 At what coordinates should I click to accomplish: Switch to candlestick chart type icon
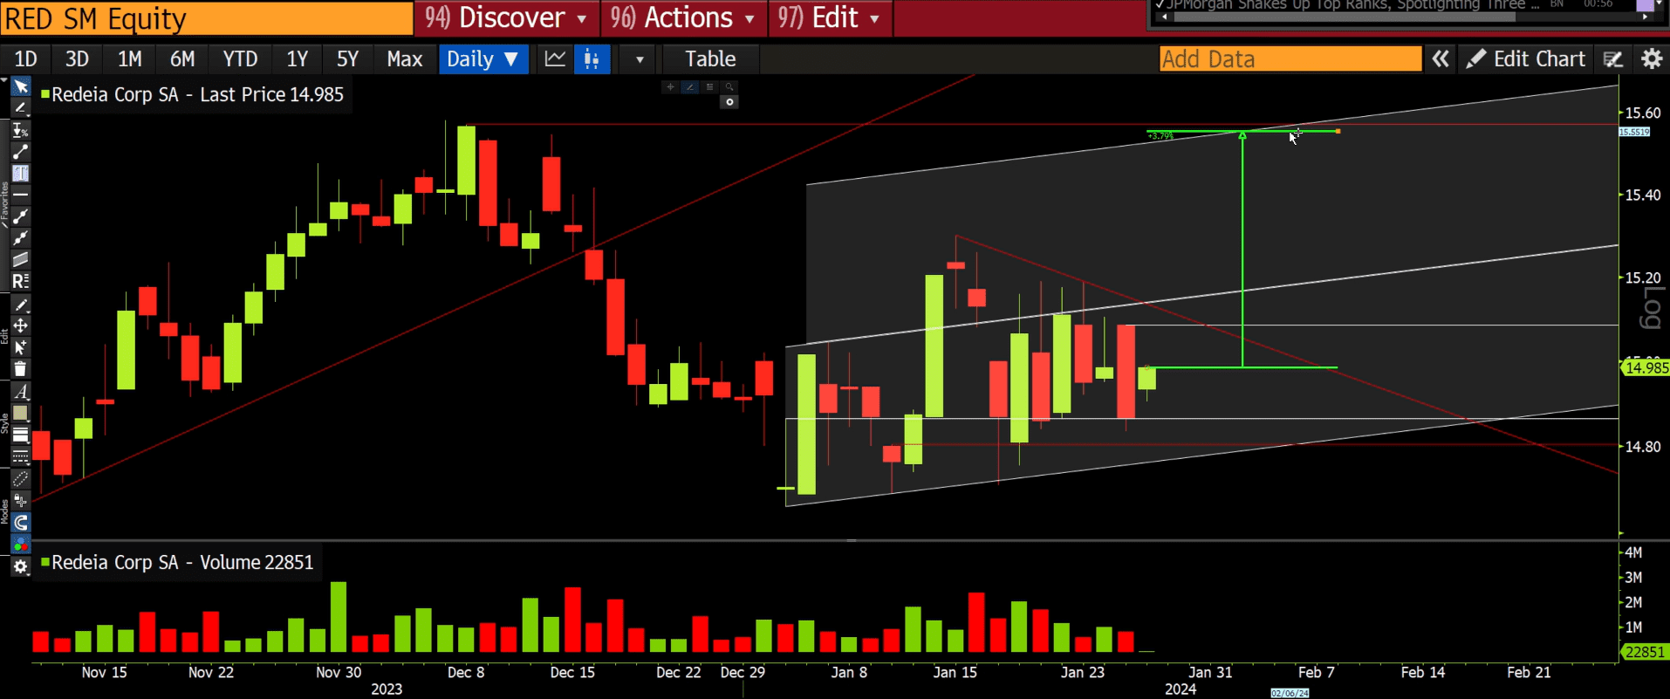592,59
